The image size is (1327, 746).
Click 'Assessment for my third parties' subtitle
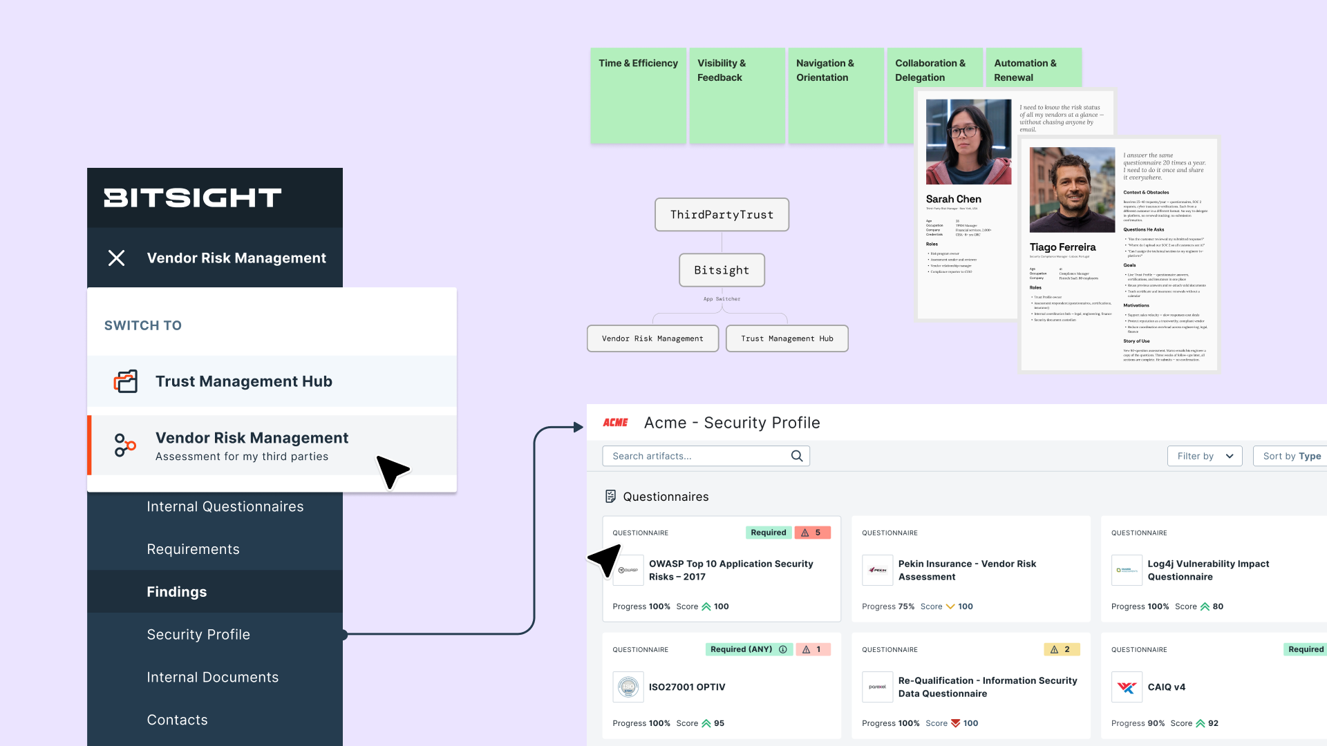(242, 457)
